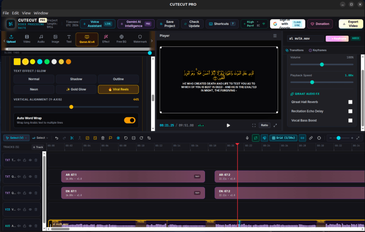This screenshot has height=232, width=365.
Task: Select the crop tool icon
Action: tap(149, 138)
